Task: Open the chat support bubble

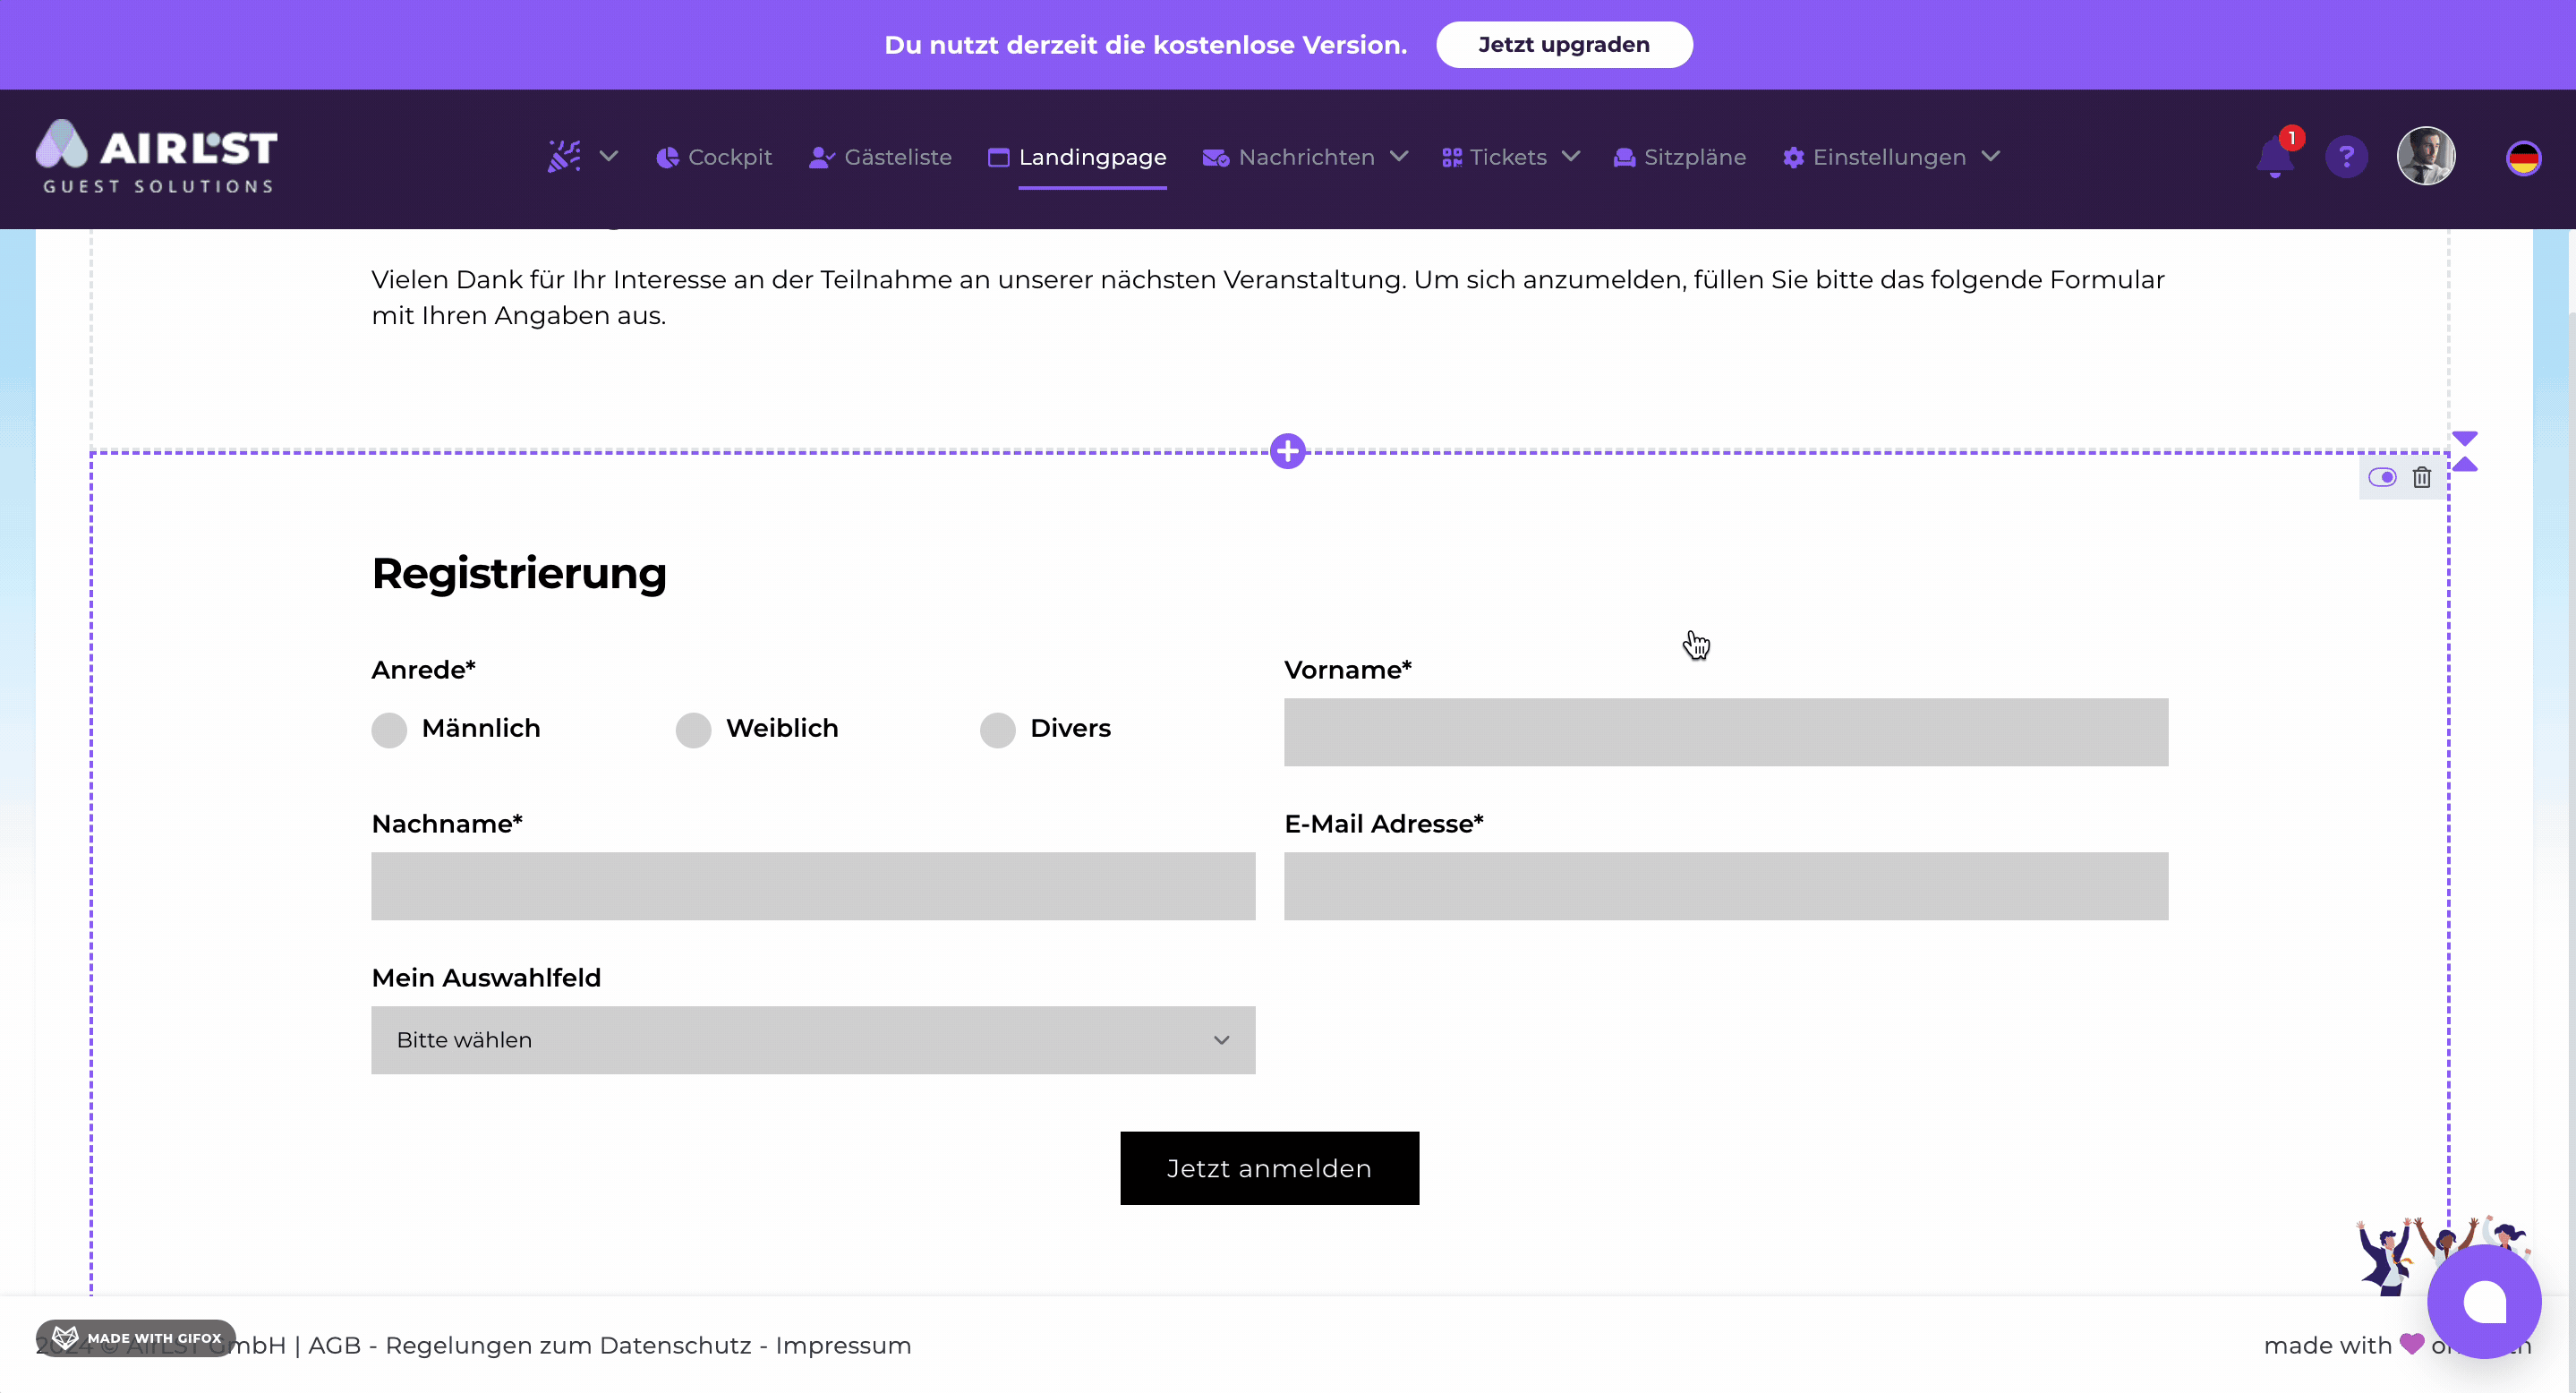Action: [x=2483, y=1301]
